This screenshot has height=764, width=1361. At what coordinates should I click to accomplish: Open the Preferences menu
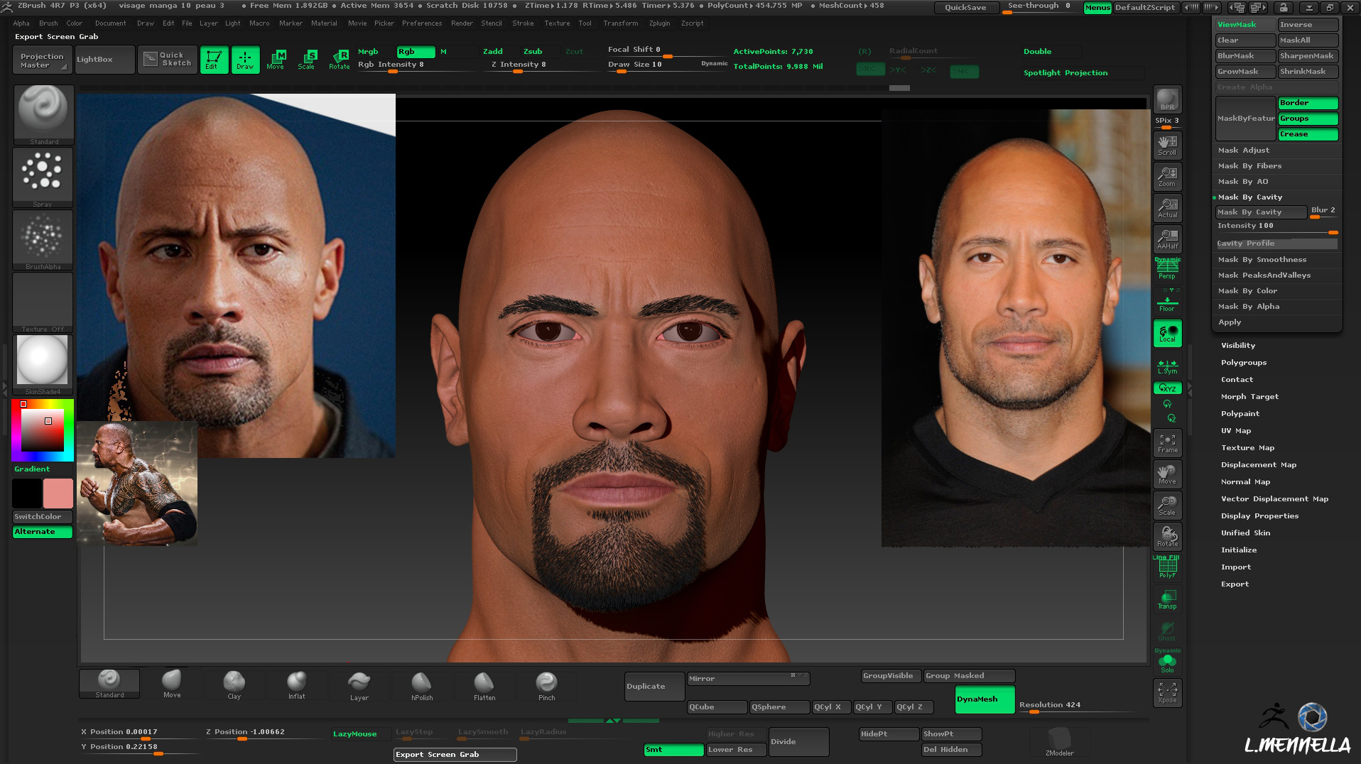pyautogui.click(x=422, y=23)
